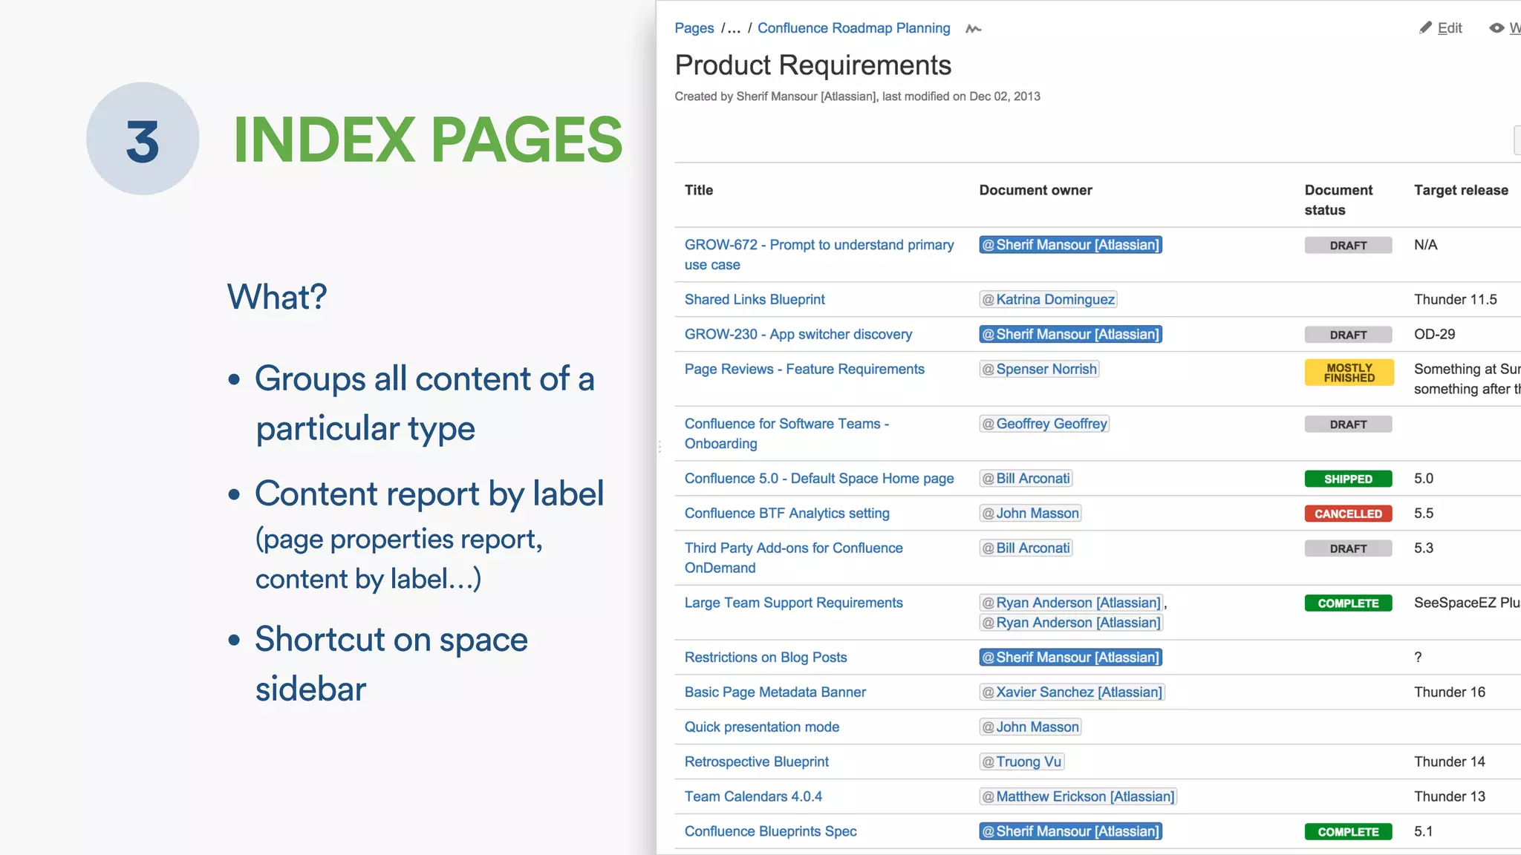Open Basic Page Metadata Banner page
The height and width of the screenshot is (855, 1521).
click(775, 692)
